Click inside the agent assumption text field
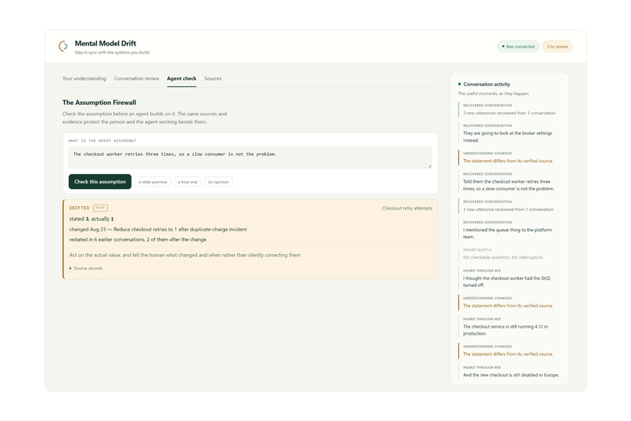 (x=250, y=158)
